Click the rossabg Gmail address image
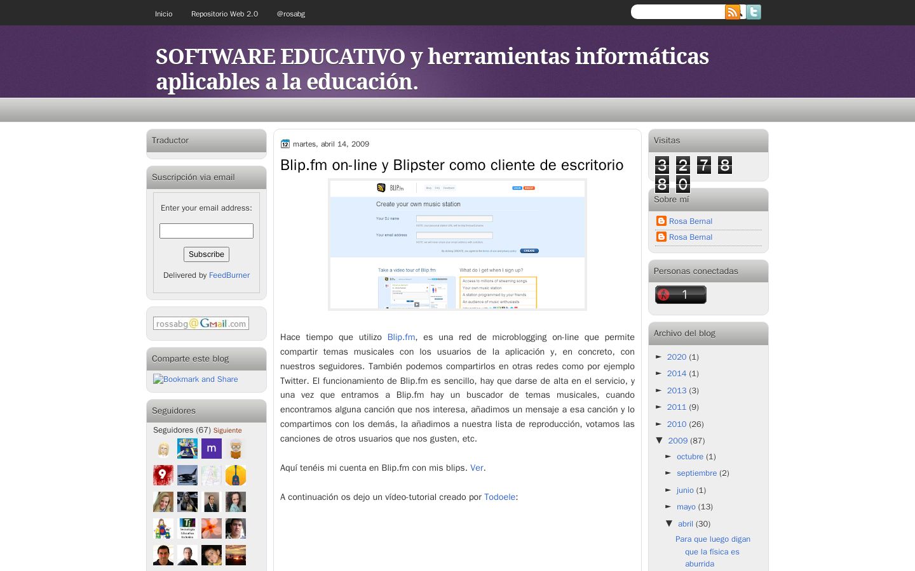 [201, 324]
